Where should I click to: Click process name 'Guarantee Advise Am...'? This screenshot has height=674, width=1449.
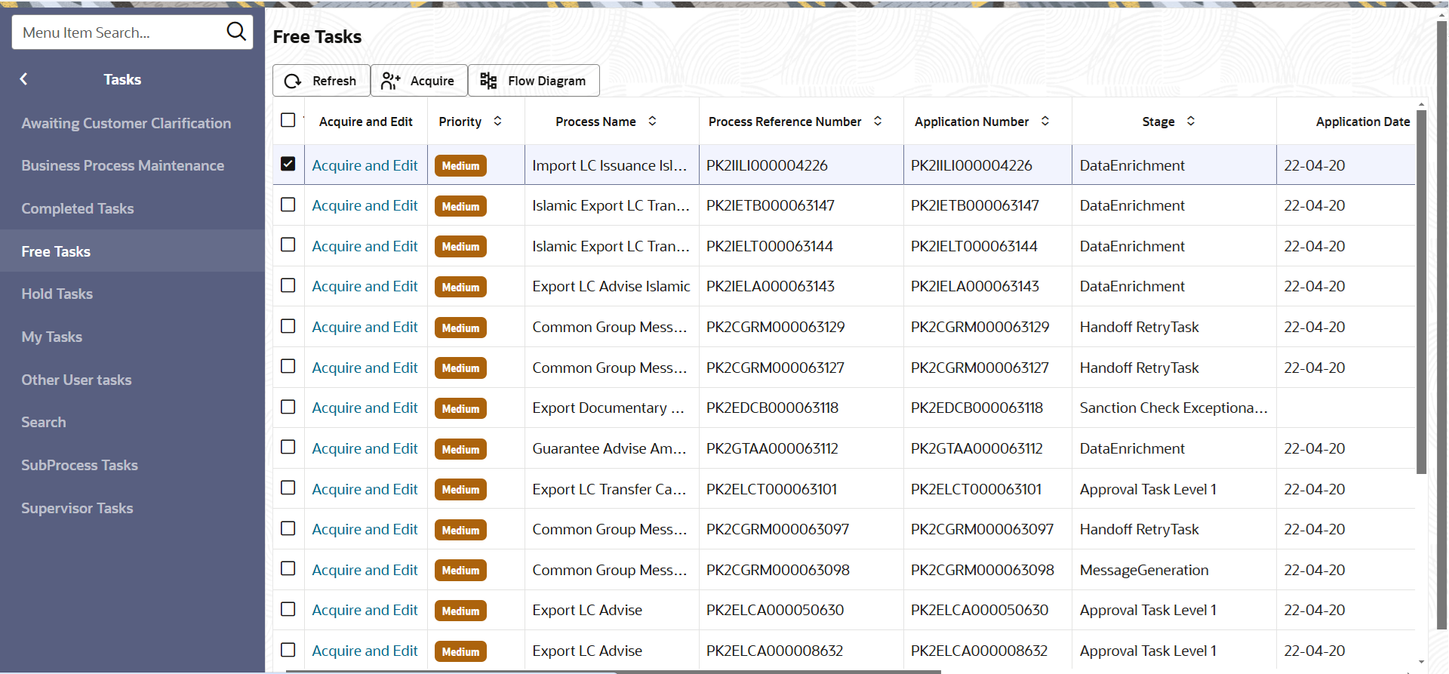(x=609, y=448)
